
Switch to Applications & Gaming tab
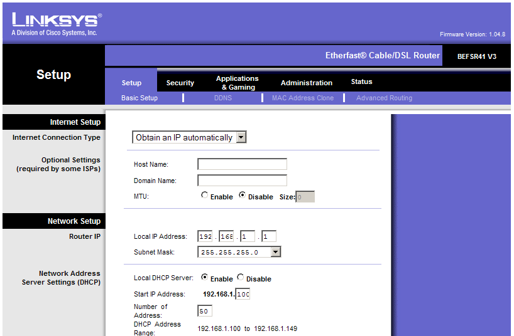click(238, 83)
